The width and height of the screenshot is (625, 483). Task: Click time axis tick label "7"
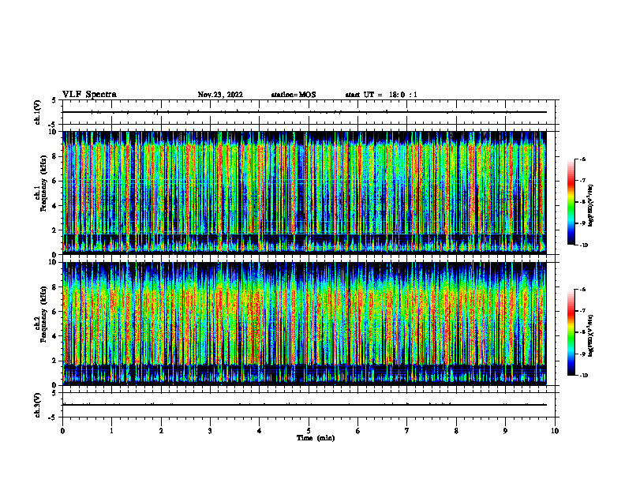(x=407, y=431)
